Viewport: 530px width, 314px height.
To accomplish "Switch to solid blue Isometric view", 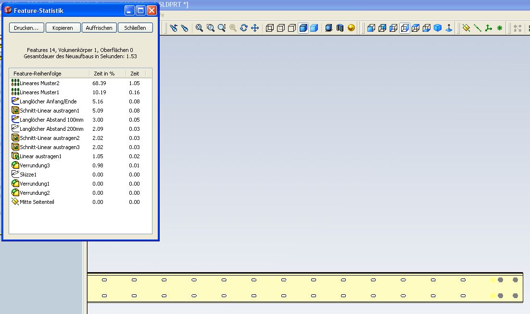I will 438,28.
